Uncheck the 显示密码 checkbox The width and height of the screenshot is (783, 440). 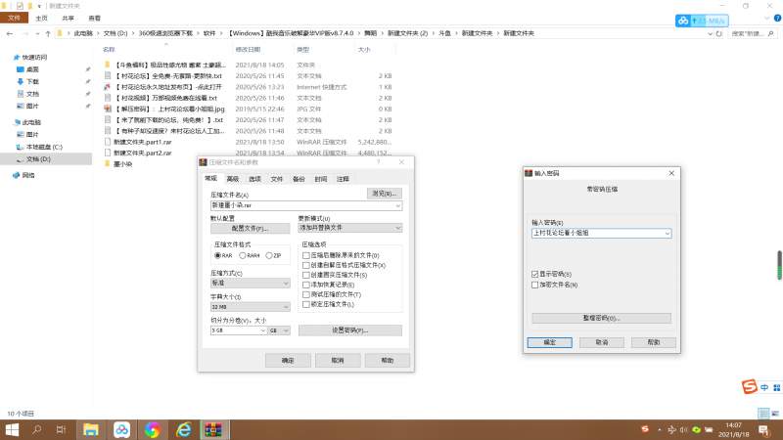click(x=534, y=275)
